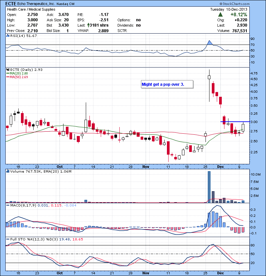Click the candlestick icon beside ECTE (Daily)
This screenshot has width=266, height=276.
[8, 69]
